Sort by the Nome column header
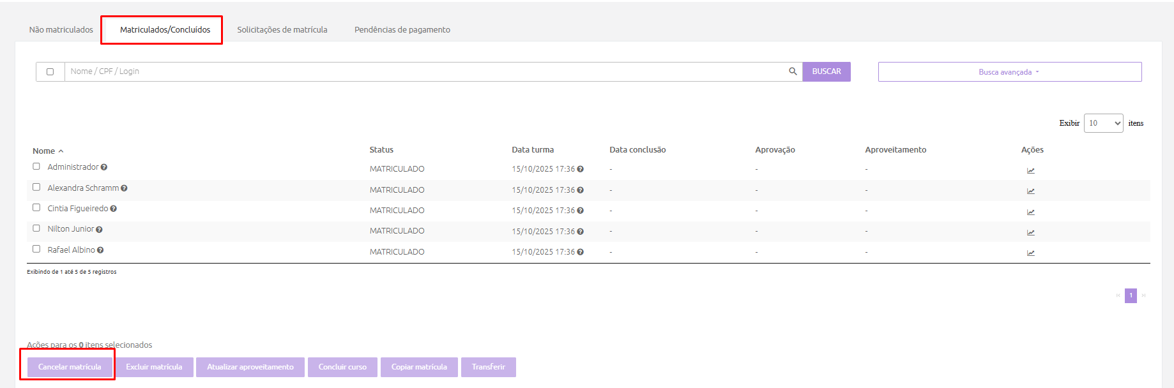This screenshot has height=388, width=1174. click(x=44, y=151)
